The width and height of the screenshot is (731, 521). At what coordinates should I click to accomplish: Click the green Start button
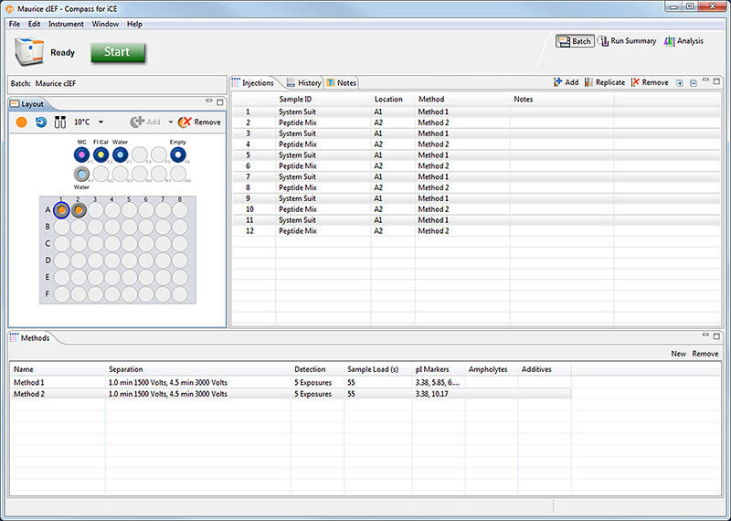tap(118, 52)
